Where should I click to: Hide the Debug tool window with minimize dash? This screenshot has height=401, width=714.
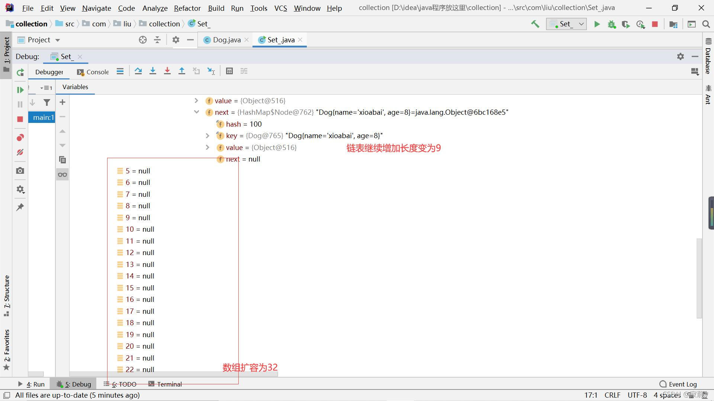click(695, 56)
